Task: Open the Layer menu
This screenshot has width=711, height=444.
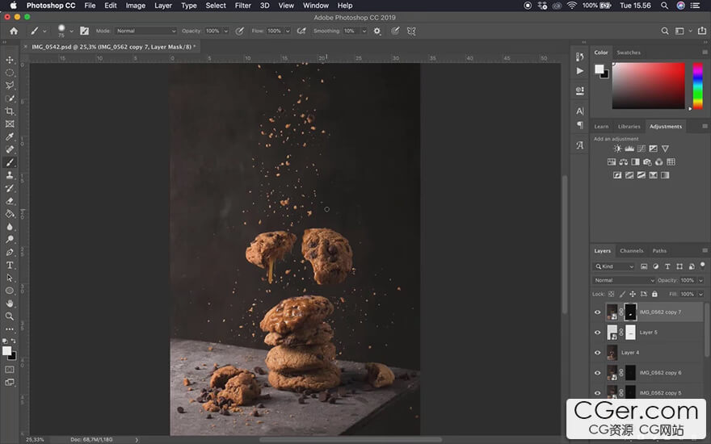Action: coord(162,6)
